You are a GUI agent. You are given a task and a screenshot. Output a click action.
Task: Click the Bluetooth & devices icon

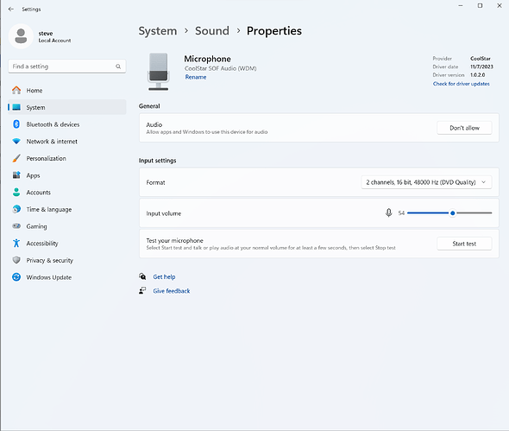click(16, 124)
